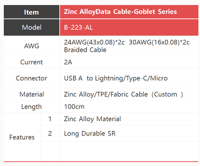Click feature number 2 cell

[50, 133]
